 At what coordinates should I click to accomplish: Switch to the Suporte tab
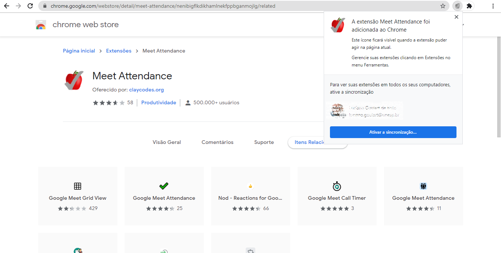pos(264,142)
